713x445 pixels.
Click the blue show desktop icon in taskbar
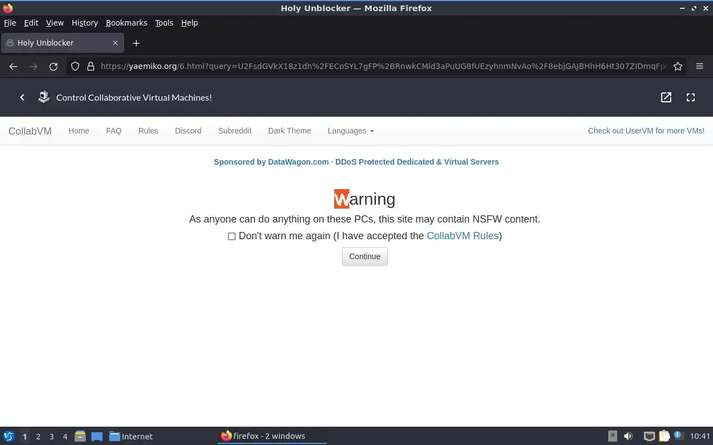97,436
